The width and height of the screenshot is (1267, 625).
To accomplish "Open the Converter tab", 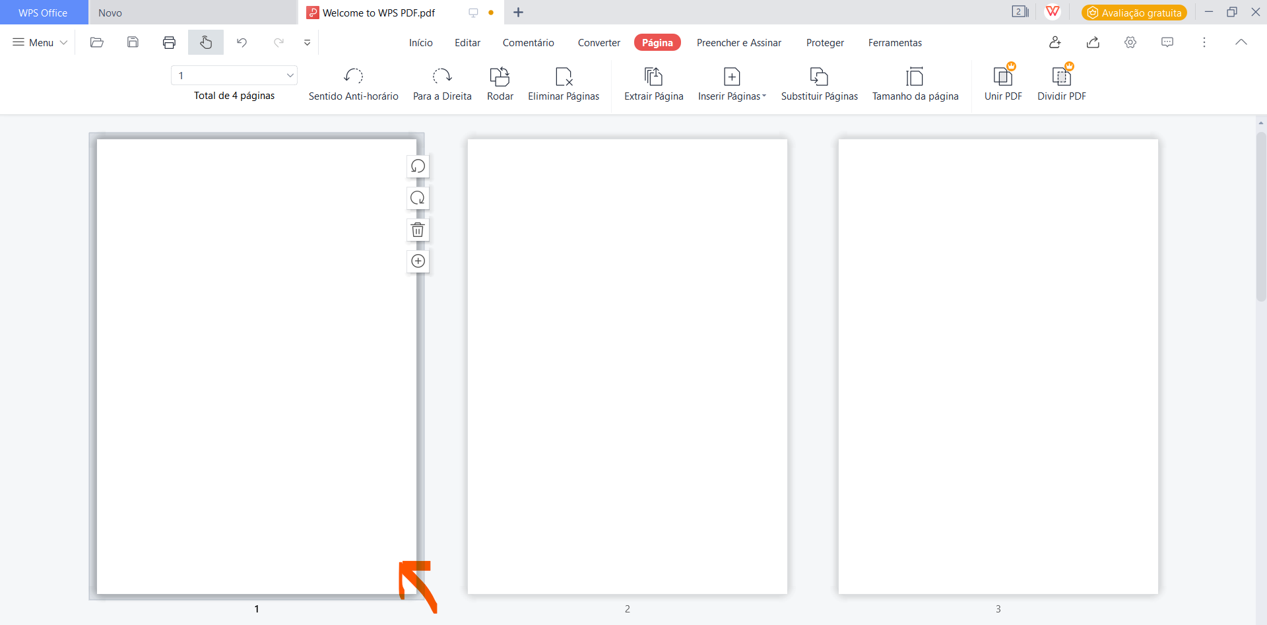I will pyautogui.click(x=599, y=42).
